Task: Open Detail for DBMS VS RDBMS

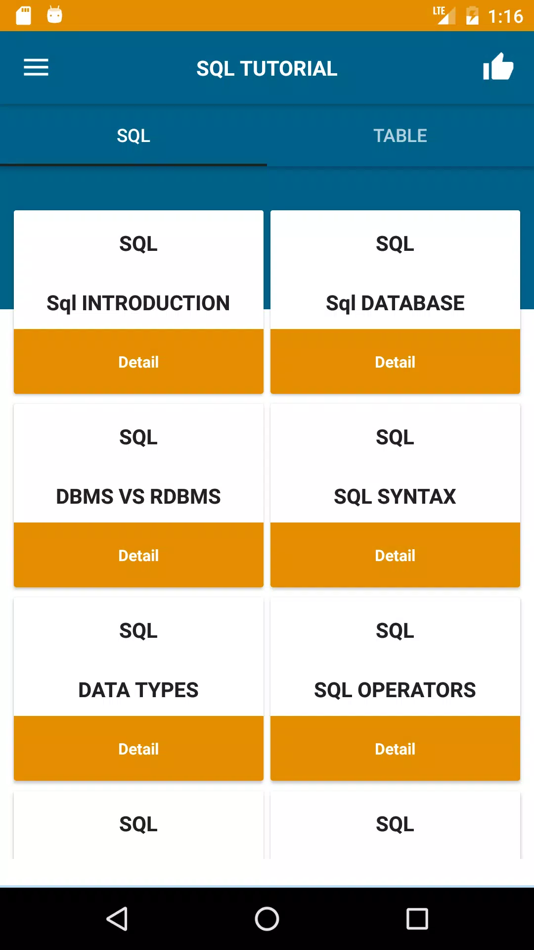Action: [138, 555]
